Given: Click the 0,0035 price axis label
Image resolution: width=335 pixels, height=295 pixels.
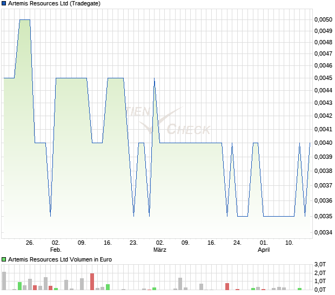Looking at the screenshot, I should [x=323, y=216].
